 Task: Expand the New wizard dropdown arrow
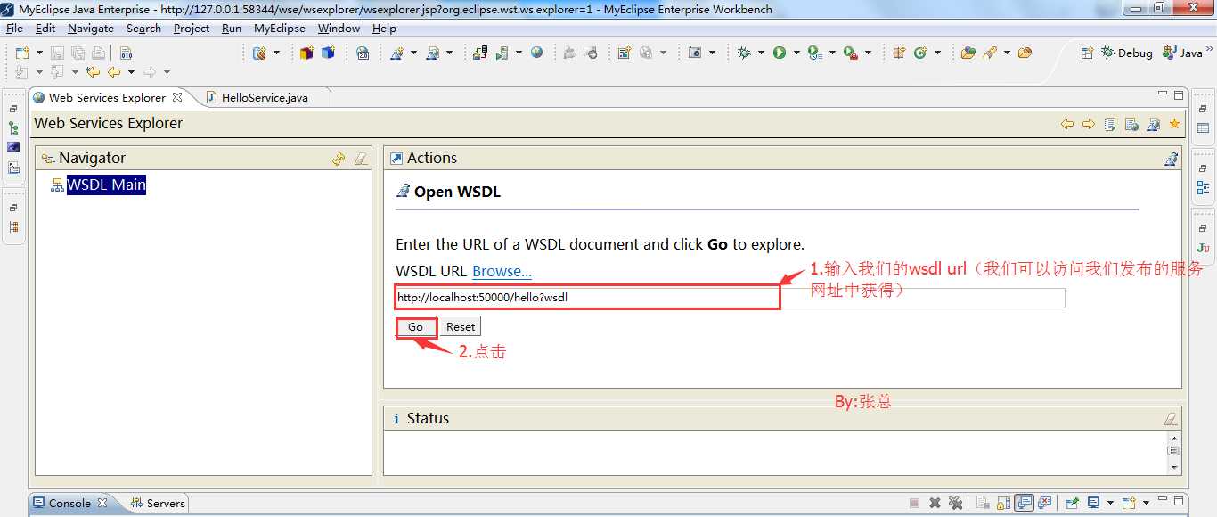tap(39, 53)
